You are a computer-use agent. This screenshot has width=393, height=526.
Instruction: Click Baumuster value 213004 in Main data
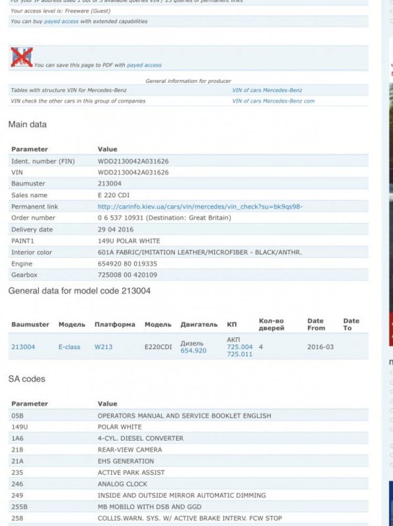click(x=110, y=184)
